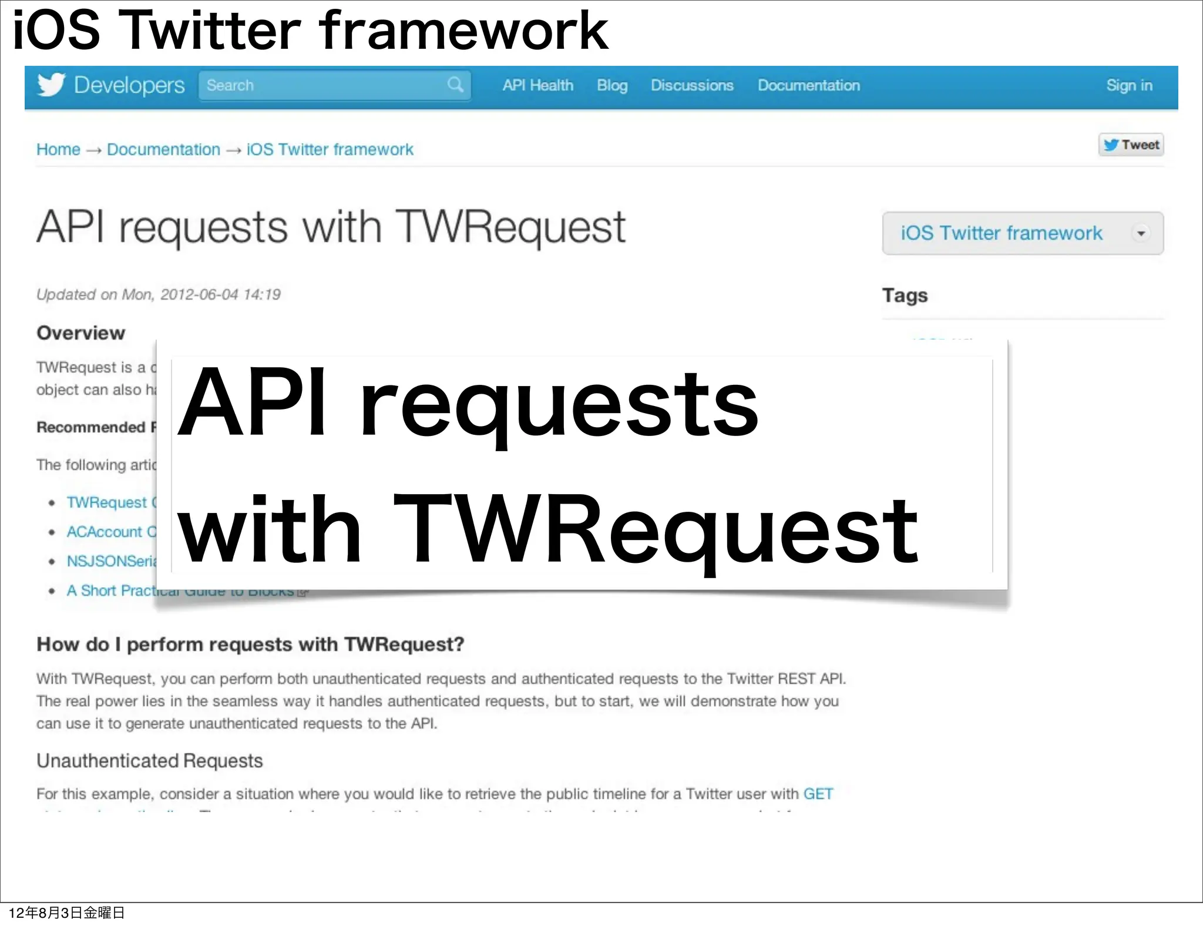Image resolution: width=1203 pixels, height=926 pixels.
Task: Open the Blog menu item
Action: point(612,86)
